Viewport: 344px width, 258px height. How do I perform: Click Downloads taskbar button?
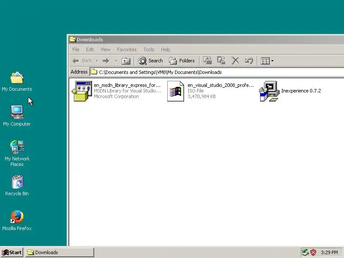(60, 252)
